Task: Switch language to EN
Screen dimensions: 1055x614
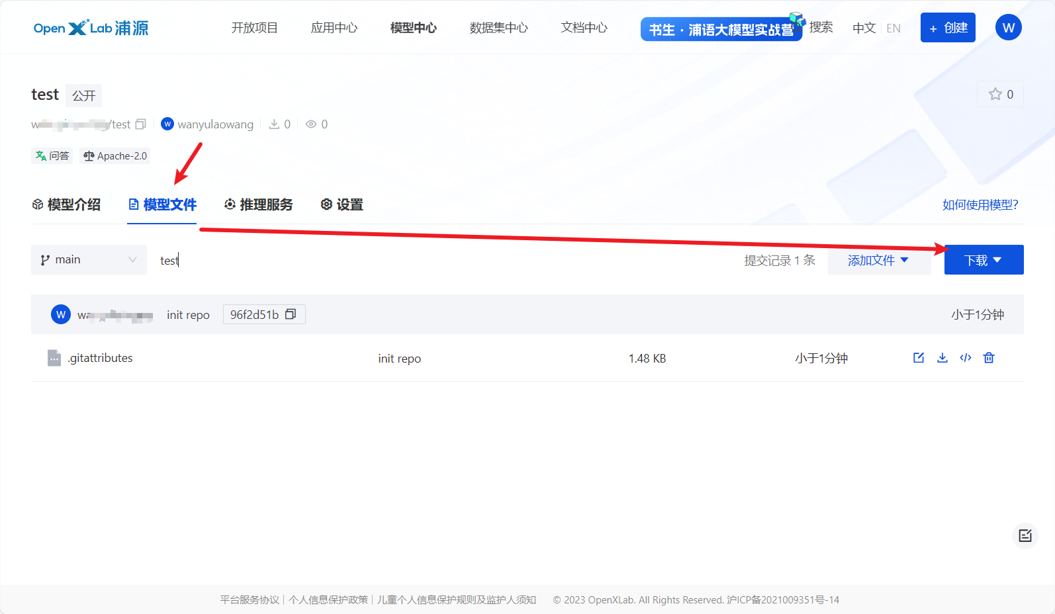Action: [x=894, y=28]
